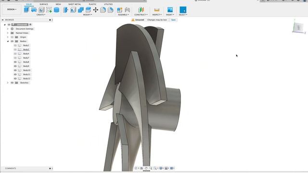Activate the Move/Copy cross-arrow tool
The image size is (308, 173).
coord(95,10)
